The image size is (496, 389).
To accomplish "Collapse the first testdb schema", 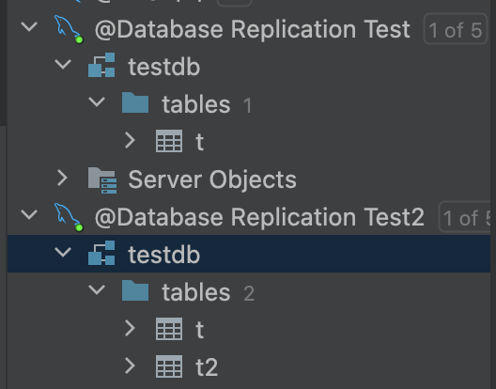I will click(63, 64).
